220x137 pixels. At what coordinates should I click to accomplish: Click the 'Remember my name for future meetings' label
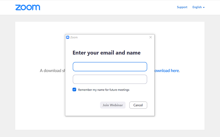click(104, 90)
